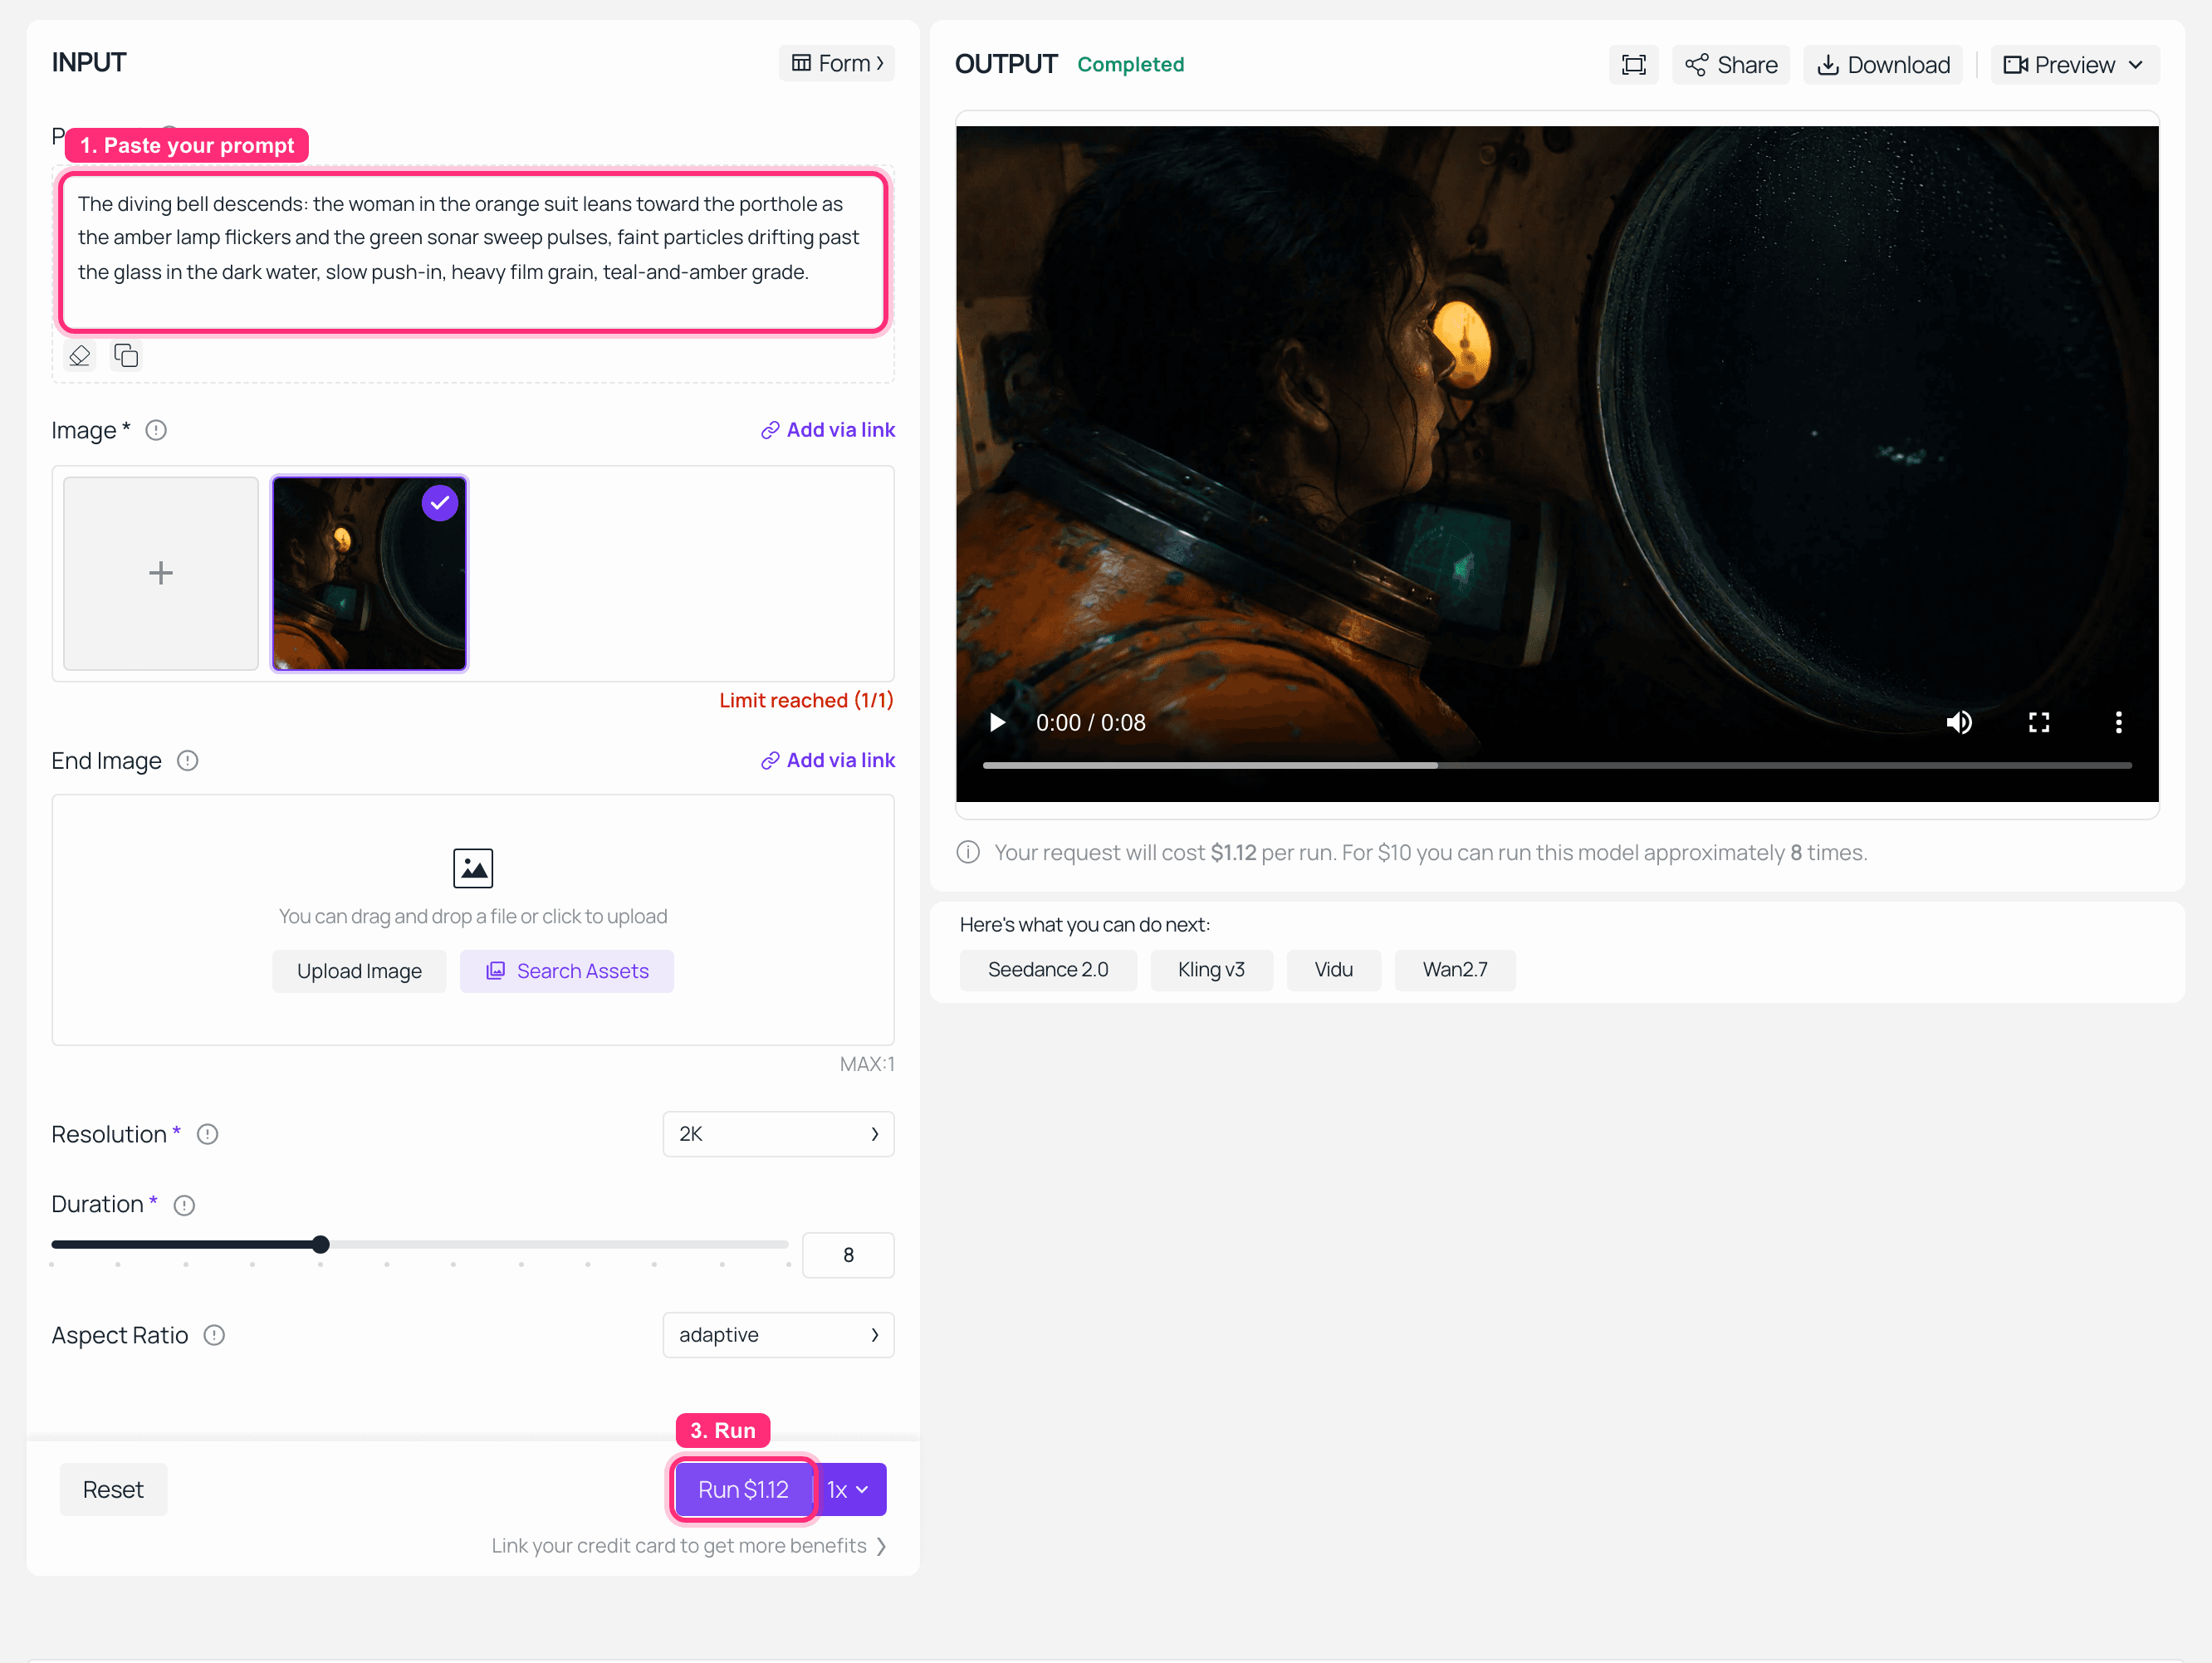Switch input view via Form button
The image size is (2212, 1663).
(x=837, y=63)
